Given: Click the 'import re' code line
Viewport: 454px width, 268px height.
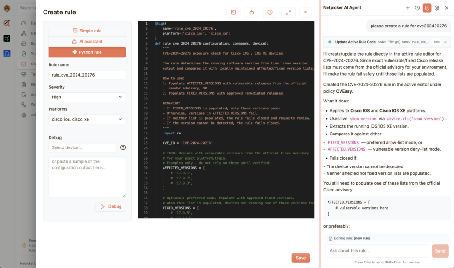Looking at the screenshot, I should pyautogui.click(x=172, y=133).
